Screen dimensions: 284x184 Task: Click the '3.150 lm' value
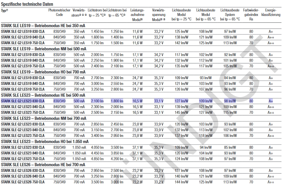pyautogui.click(x=97, y=130)
